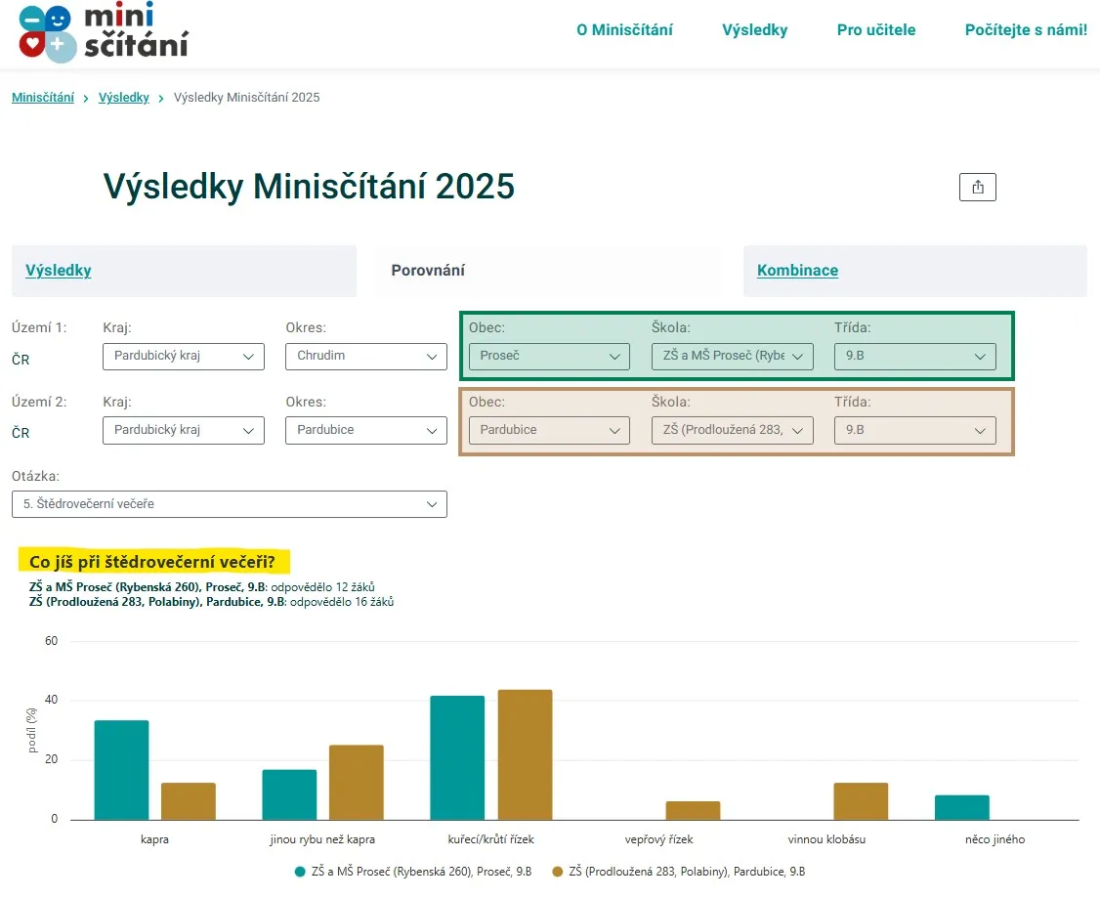Screen dimensions: 1100x899
Task: Select the Porovnání tab
Action: (428, 271)
